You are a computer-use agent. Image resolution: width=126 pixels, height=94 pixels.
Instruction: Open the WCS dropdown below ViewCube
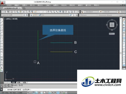(112, 34)
